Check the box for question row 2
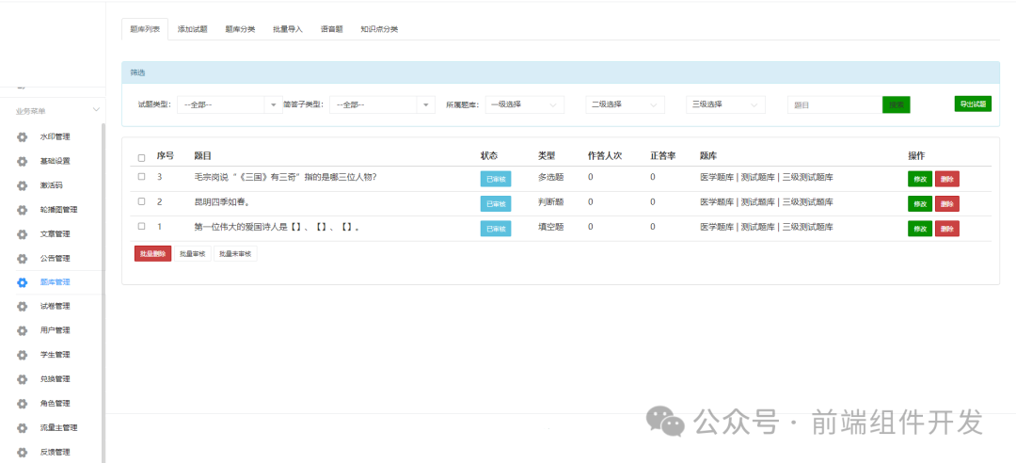 (141, 201)
